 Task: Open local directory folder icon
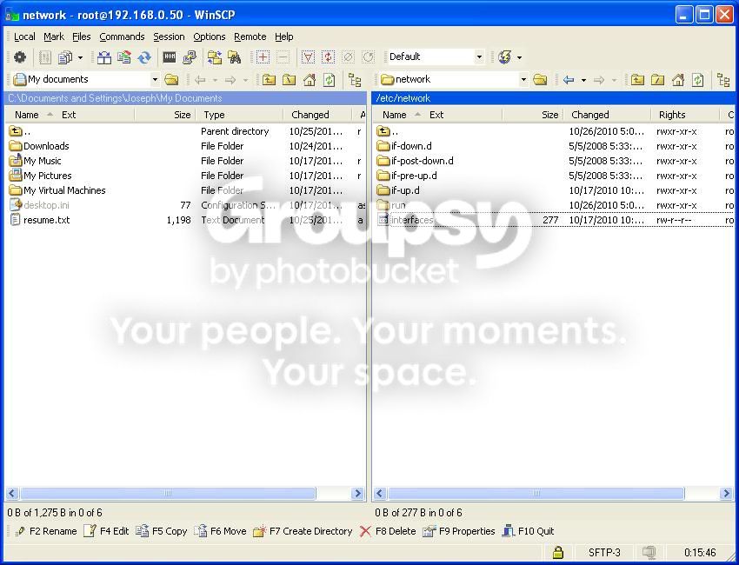point(171,80)
